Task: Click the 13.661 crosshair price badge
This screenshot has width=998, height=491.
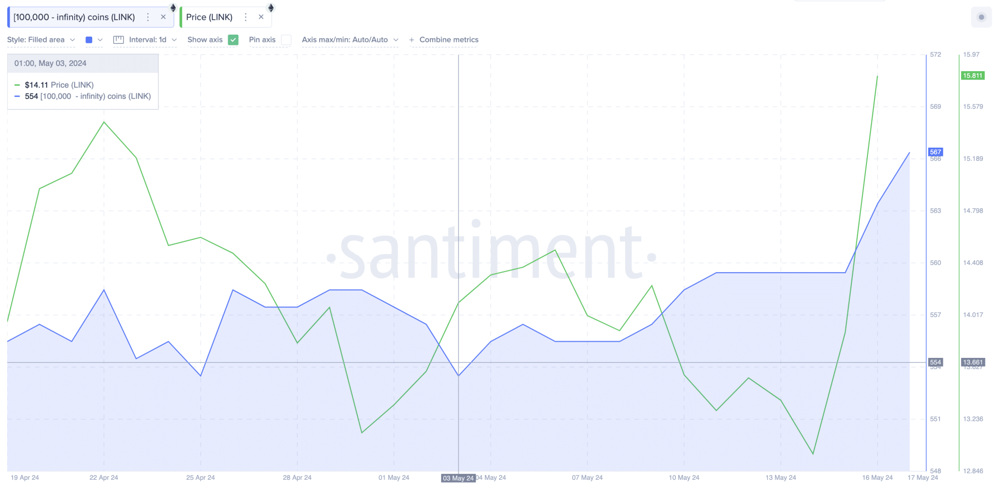Action: [x=973, y=362]
